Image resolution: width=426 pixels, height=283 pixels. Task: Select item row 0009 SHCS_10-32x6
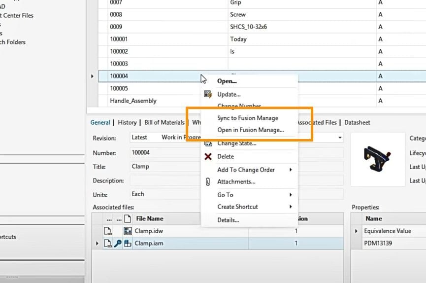(262, 27)
